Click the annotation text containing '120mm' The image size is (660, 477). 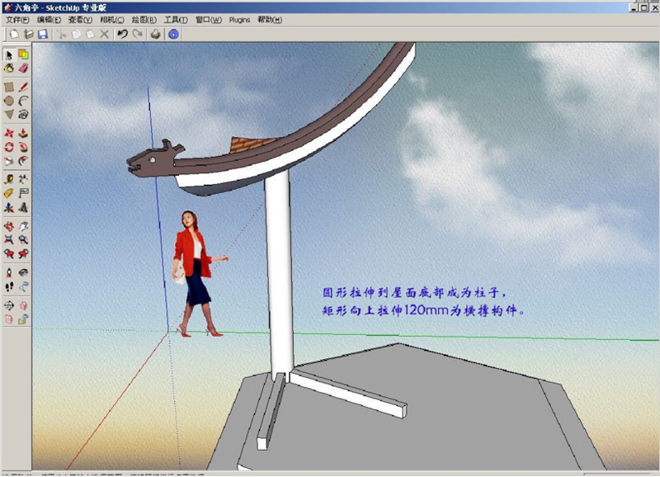pyautogui.click(x=423, y=310)
